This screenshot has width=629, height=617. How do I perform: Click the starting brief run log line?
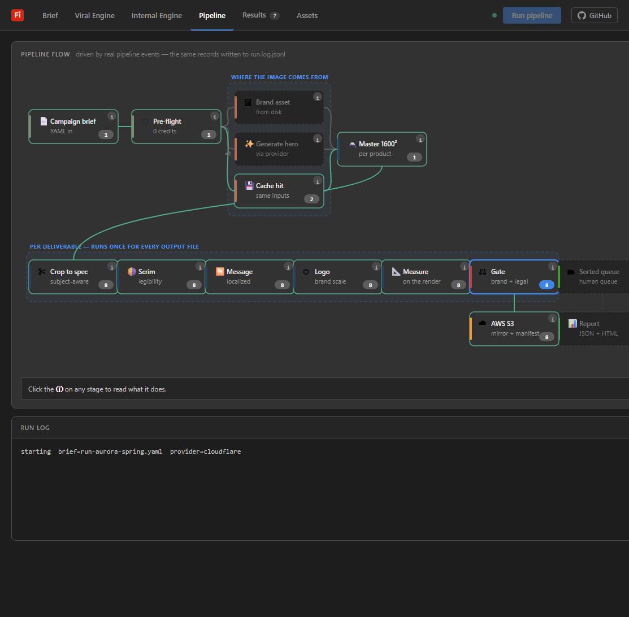131,451
